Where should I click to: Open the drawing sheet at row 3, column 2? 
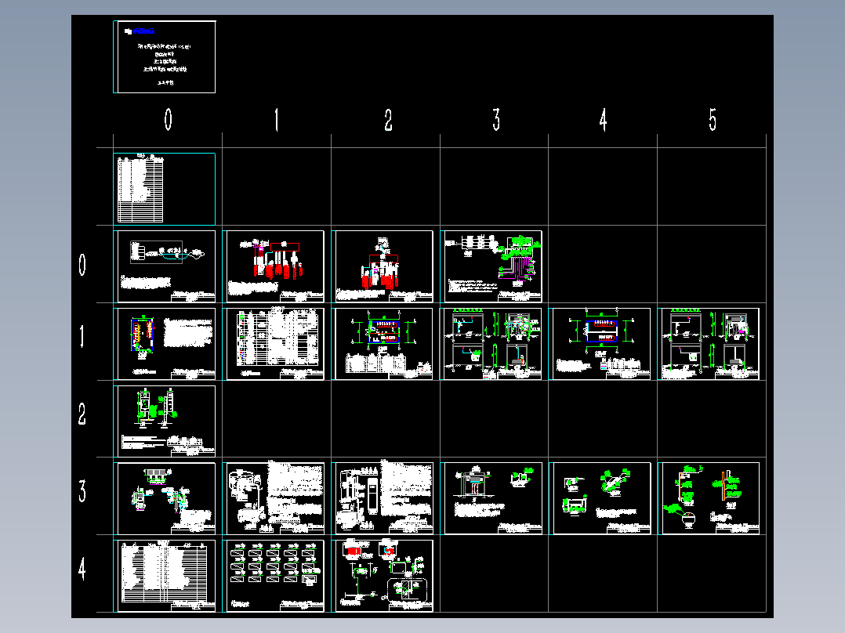click(x=382, y=498)
